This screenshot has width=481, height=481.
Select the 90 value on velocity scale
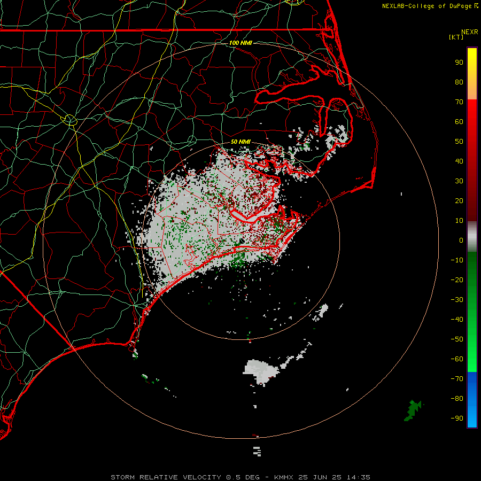459,63
